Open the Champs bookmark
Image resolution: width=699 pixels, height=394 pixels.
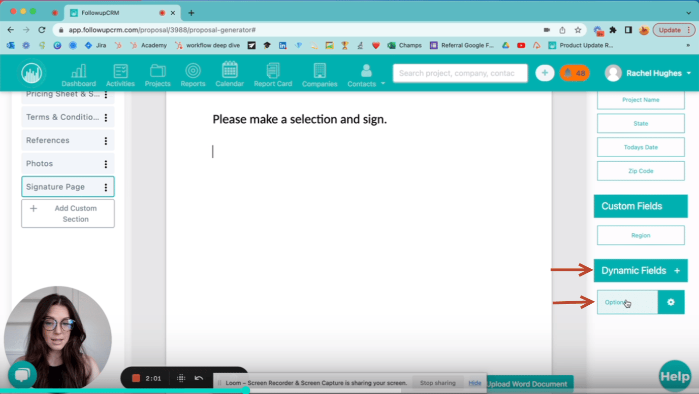[x=404, y=45]
